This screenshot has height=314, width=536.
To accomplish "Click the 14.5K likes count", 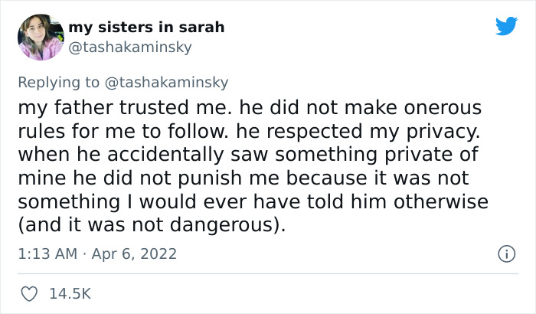I will pos(70,294).
